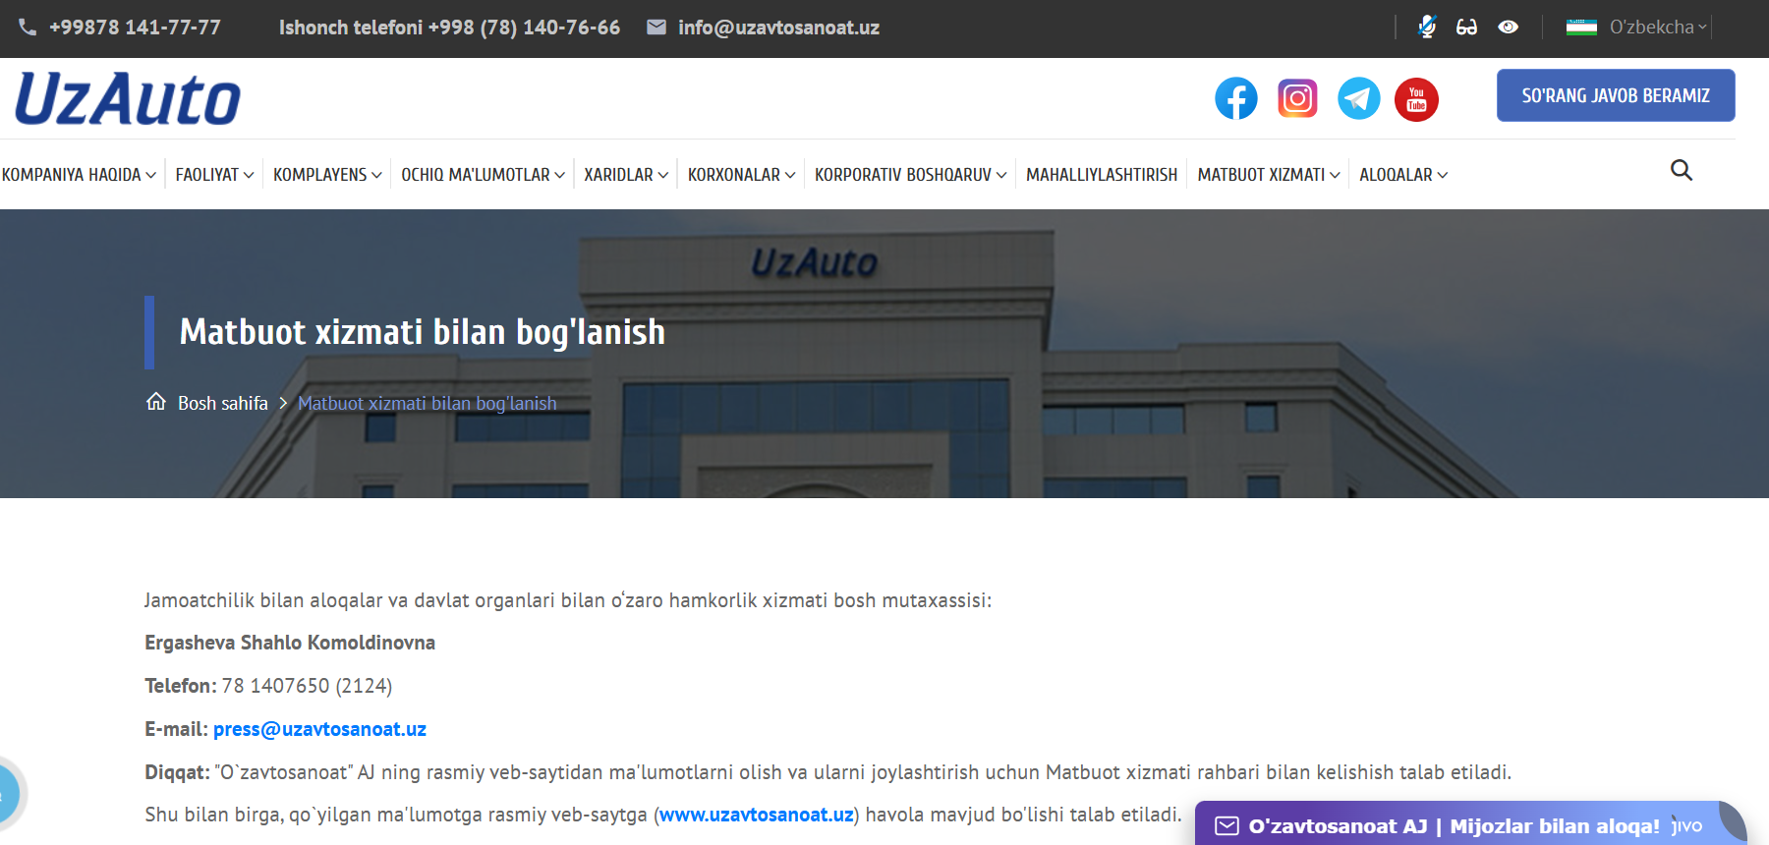
Task: Click the blue floating widget at left edge
Action: pos(8,793)
